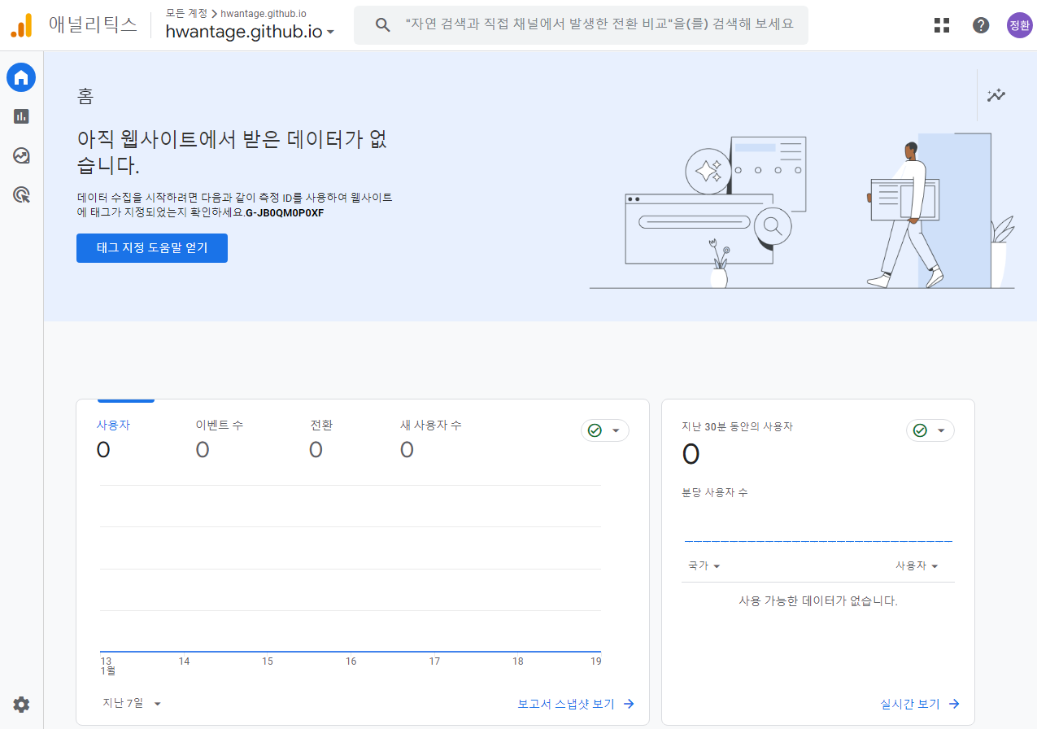Expand the 지난 7일 date range dropdown

[x=132, y=703]
